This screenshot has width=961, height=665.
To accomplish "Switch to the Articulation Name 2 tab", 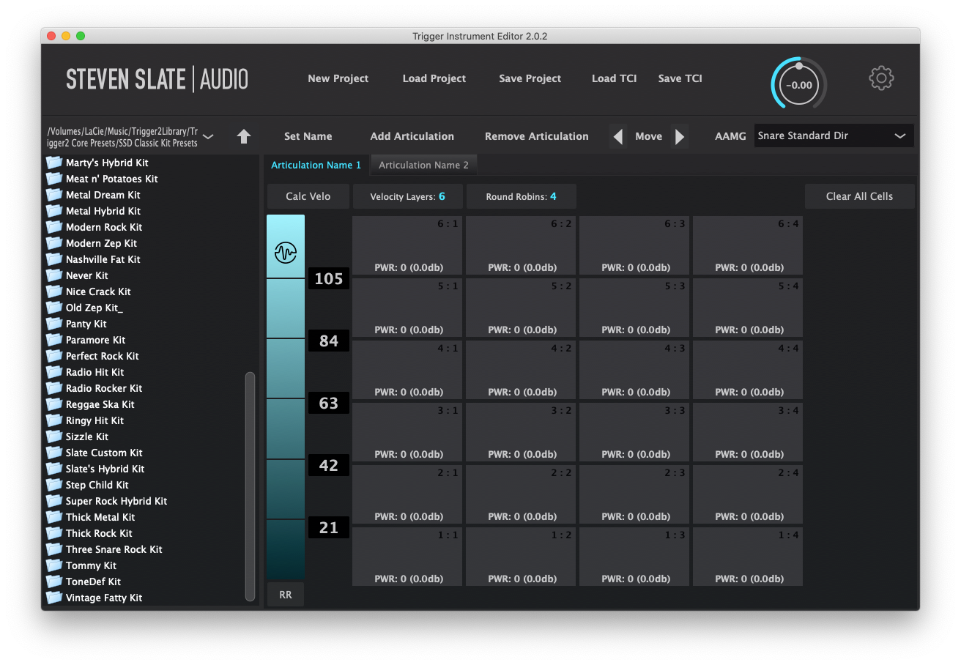I will (x=423, y=165).
